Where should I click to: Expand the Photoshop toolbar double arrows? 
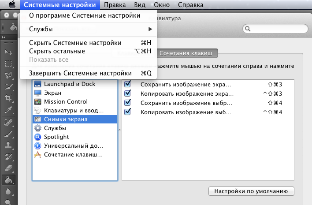point(4,37)
